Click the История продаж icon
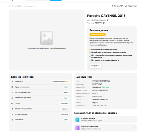143x133 pixels. coord(12,114)
